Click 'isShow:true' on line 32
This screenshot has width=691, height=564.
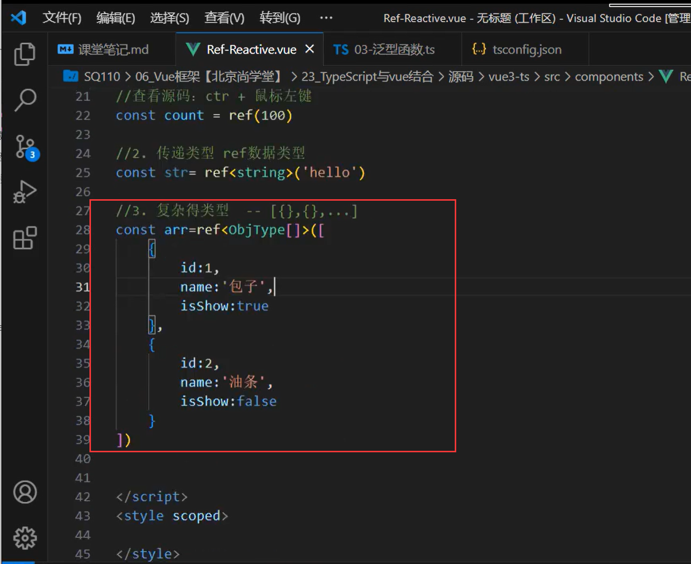click(224, 306)
